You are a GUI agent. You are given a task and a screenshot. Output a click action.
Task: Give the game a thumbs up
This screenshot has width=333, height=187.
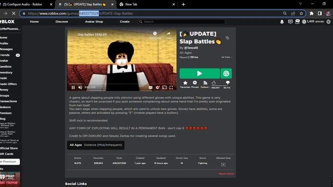pyautogui.click(x=214, y=83)
